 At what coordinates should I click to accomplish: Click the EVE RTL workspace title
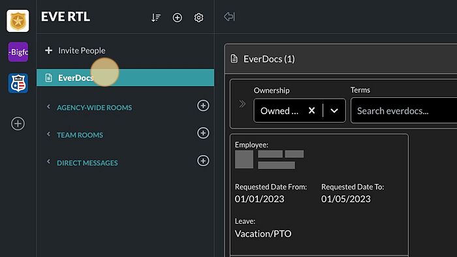click(65, 16)
